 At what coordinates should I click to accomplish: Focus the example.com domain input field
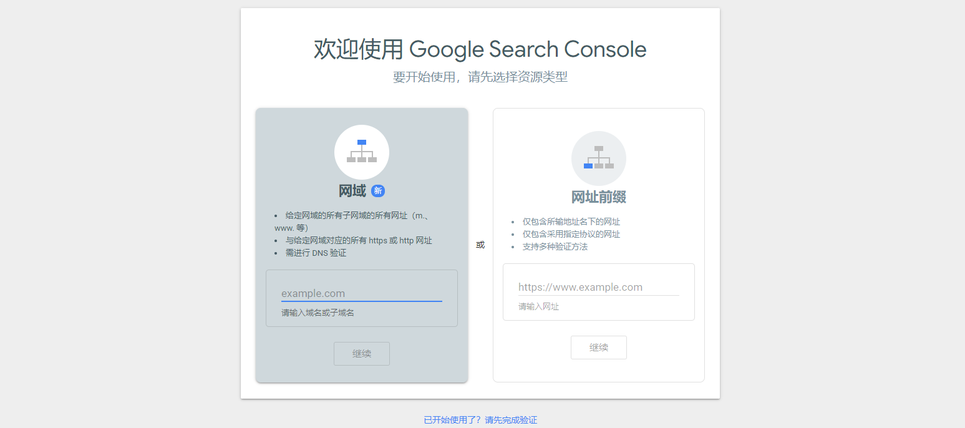pos(362,293)
